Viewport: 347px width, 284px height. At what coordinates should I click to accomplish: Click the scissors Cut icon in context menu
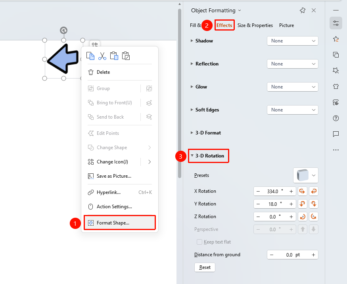102,56
